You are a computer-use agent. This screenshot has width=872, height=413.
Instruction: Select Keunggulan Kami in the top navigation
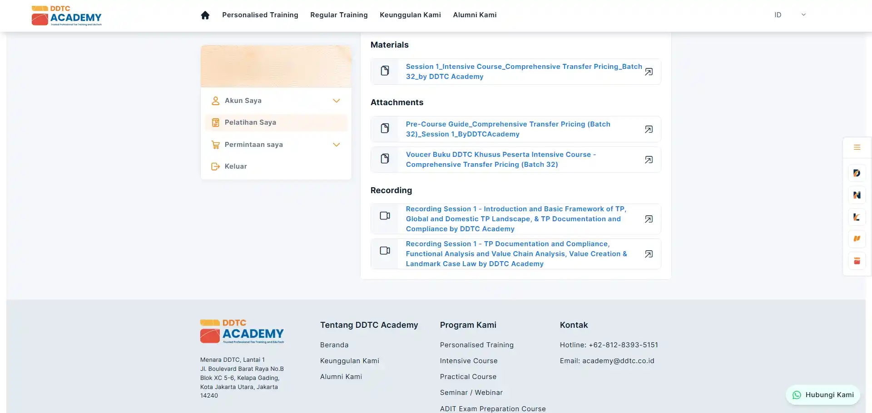tap(410, 15)
